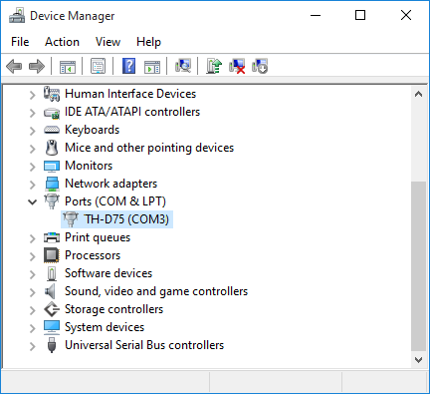Image resolution: width=430 pixels, height=394 pixels.
Task: Open the Help menu
Action: tap(148, 42)
